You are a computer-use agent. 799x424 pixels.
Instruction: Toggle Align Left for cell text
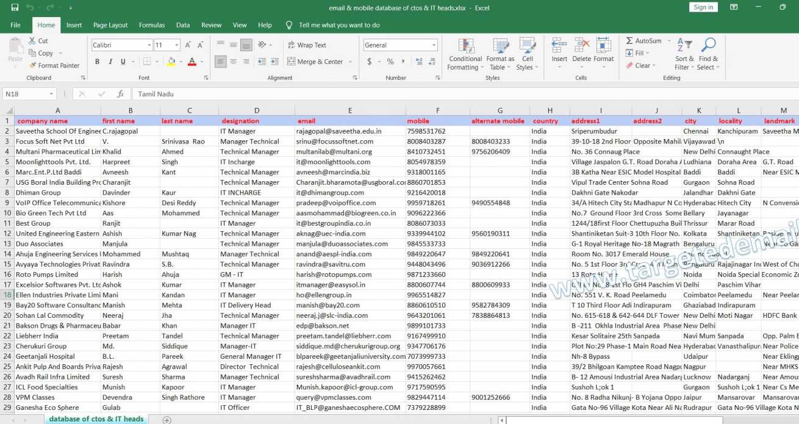click(221, 62)
